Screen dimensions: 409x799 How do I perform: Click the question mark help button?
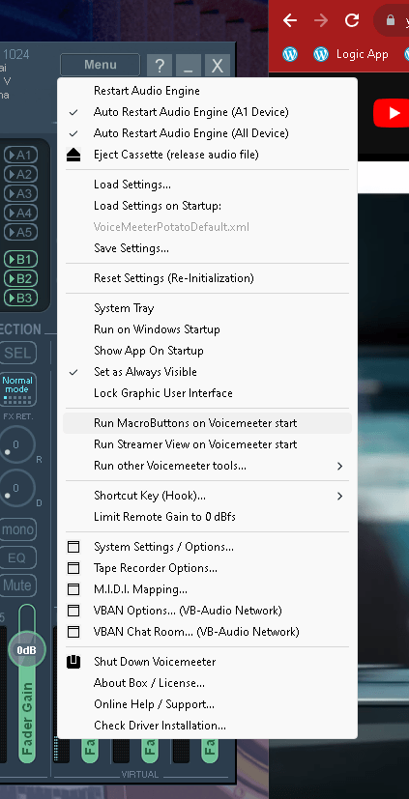[160, 66]
